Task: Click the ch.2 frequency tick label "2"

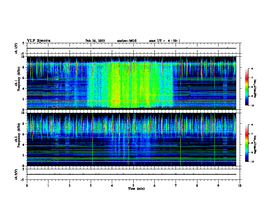Action: point(24,155)
